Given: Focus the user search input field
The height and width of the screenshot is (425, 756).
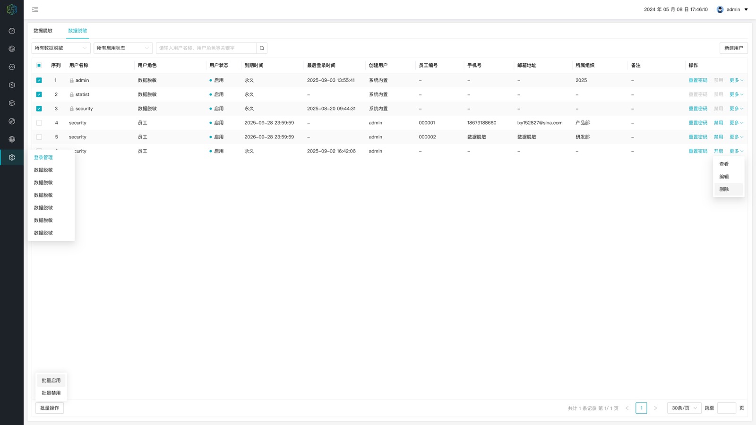Looking at the screenshot, I should click(x=206, y=48).
